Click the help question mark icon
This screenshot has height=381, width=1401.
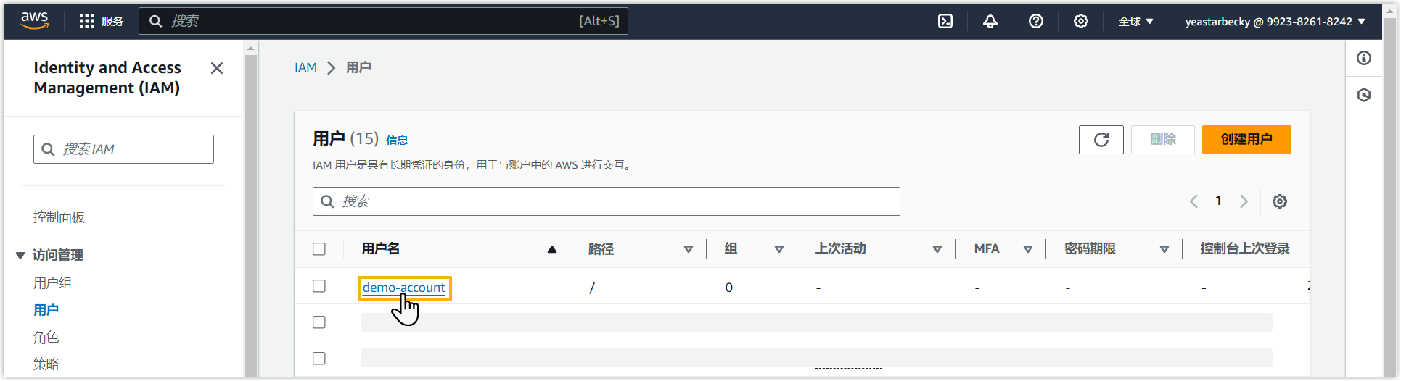coord(1035,21)
